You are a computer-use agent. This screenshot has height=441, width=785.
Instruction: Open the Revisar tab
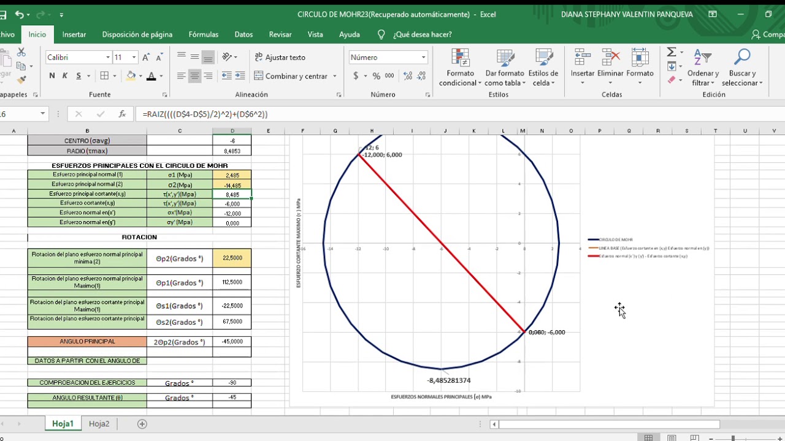280,34
